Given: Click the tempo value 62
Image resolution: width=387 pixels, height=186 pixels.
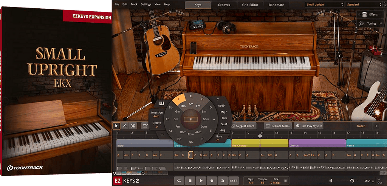Looking at the screenshot, I should point(262,183).
